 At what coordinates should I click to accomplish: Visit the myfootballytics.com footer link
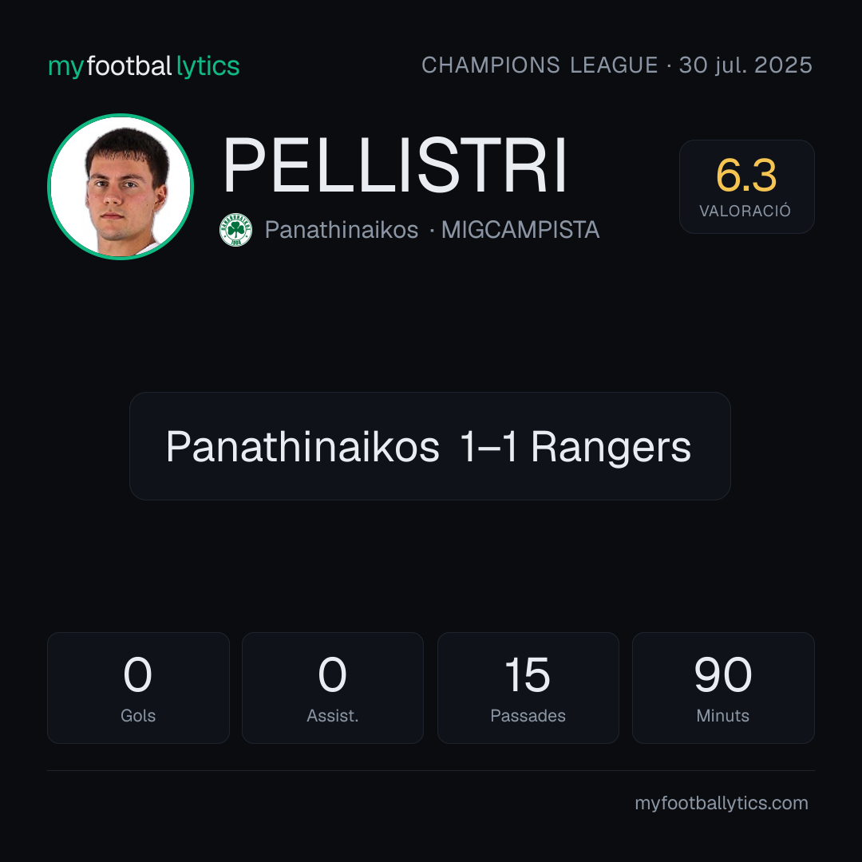pyautogui.click(x=722, y=803)
